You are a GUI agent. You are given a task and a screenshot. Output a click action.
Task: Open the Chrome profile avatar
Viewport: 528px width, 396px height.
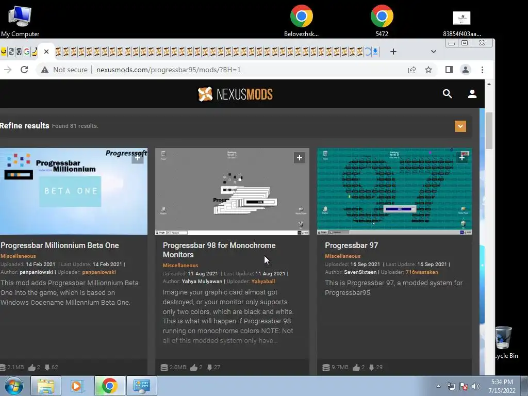466,70
